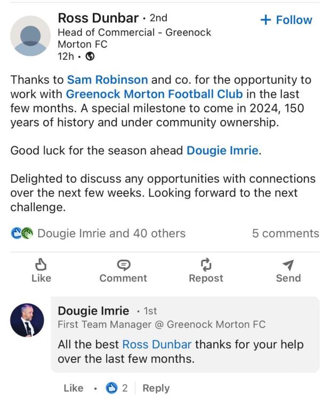Viewport: 330px width, 400px height.
Task: Click the Repost arrows icon
Action: pos(206,264)
